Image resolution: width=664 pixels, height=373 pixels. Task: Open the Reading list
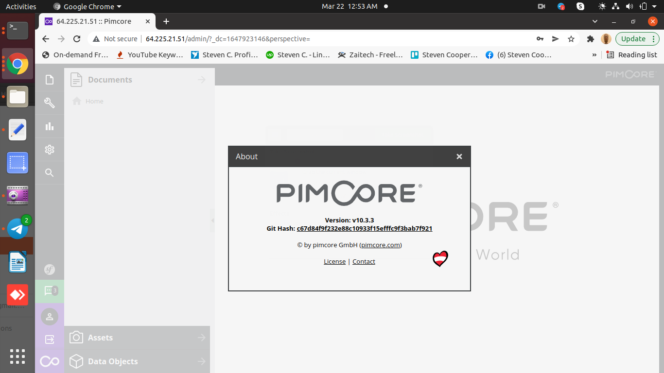(632, 55)
